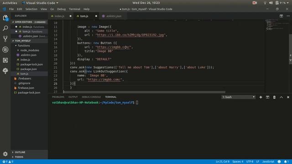This screenshot has width=292, height=164.
Task: Click the unsaved dot on tom.js tab
Action: (96, 16)
